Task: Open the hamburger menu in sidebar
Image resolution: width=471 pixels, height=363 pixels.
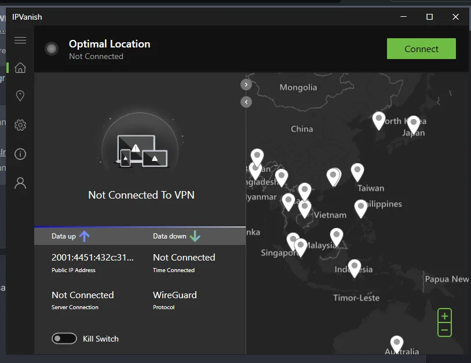Action: (20, 40)
